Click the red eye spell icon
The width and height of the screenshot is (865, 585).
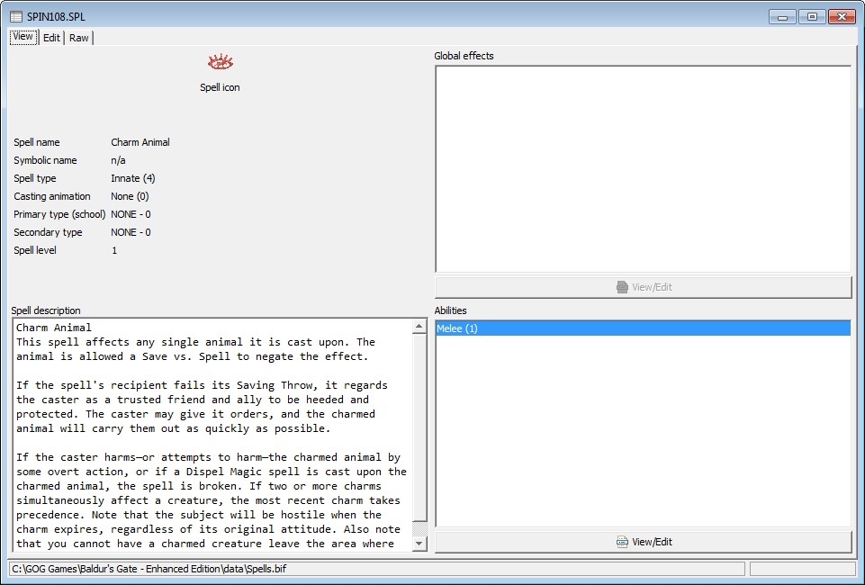(x=221, y=62)
